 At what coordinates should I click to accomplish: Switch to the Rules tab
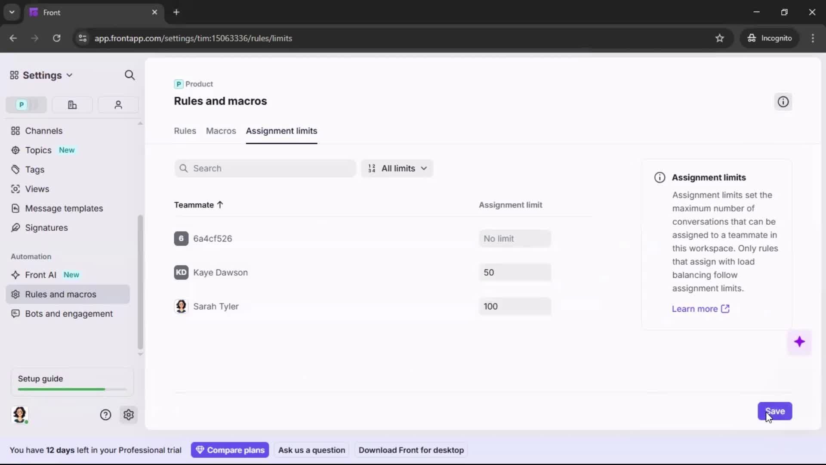185,131
